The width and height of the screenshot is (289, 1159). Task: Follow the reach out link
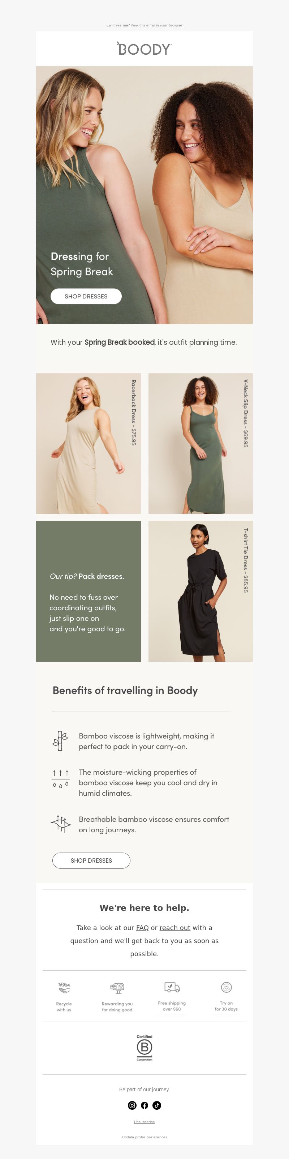pos(174,927)
